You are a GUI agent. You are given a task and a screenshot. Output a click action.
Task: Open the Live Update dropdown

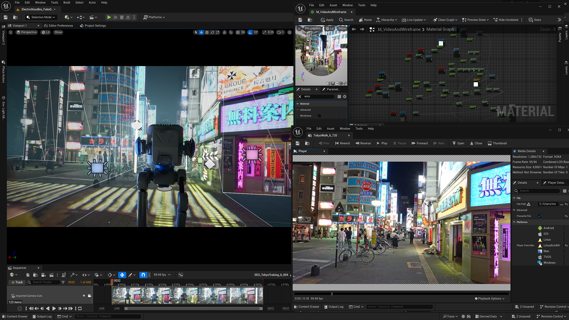pos(414,20)
